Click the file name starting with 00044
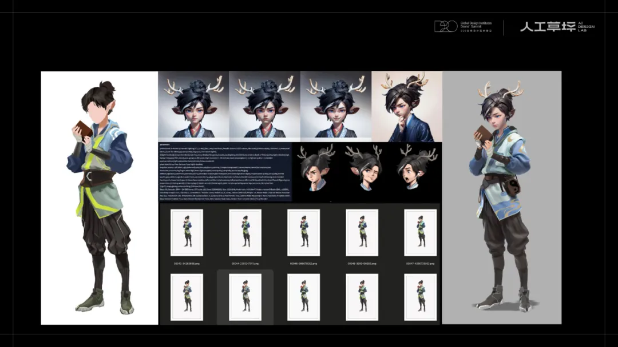The height and width of the screenshot is (347, 618). (x=245, y=264)
